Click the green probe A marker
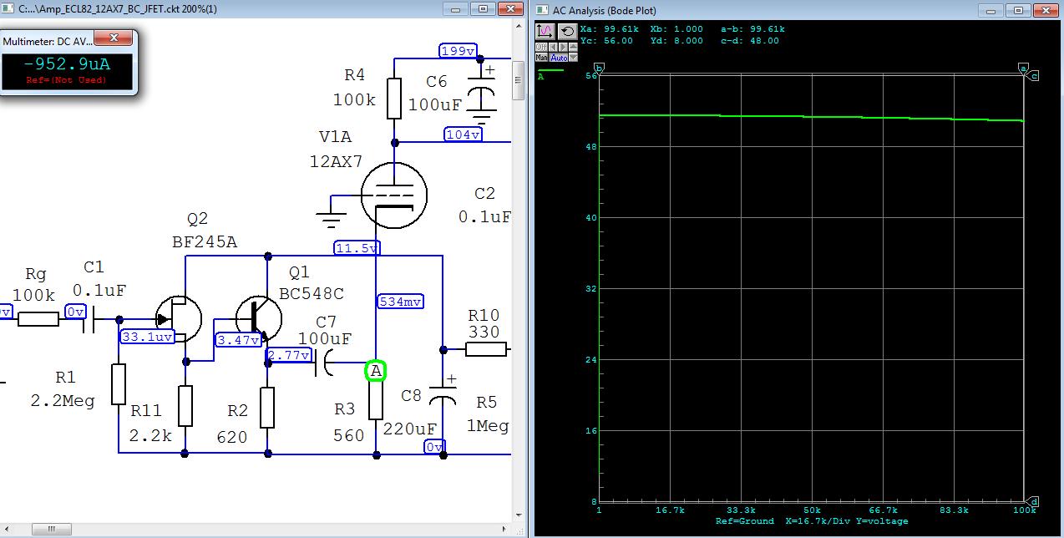Viewport: 1064px width, 538px height. (x=376, y=370)
